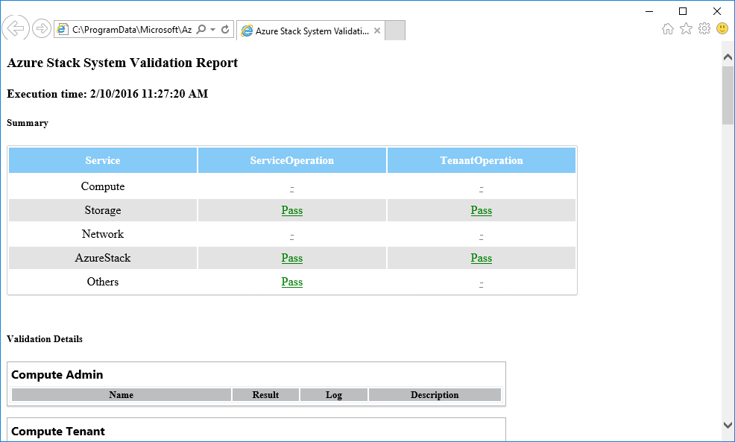Click the Result column header in Compute Admin

click(x=266, y=394)
